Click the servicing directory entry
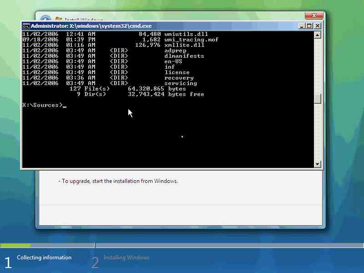Viewport: 364px width, 273px height. (x=181, y=83)
